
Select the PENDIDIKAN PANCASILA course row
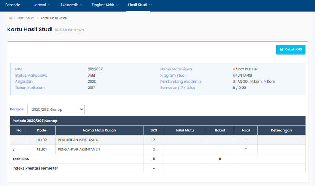point(77,140)
